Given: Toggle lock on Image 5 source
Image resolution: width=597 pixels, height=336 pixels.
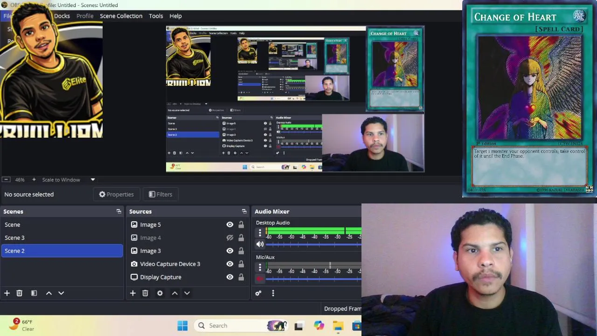Looking at the screenshot, I should pyautogui.click(x=241, y=224).
